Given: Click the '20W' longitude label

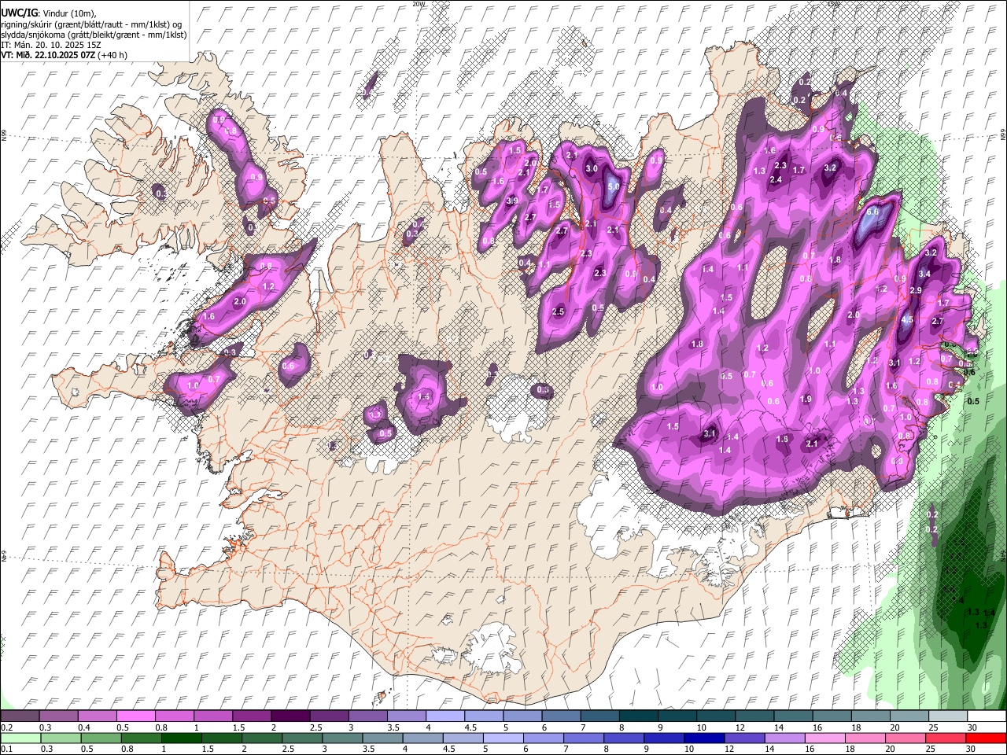Looking at the screenshot, I should click(x=419, y=4).
